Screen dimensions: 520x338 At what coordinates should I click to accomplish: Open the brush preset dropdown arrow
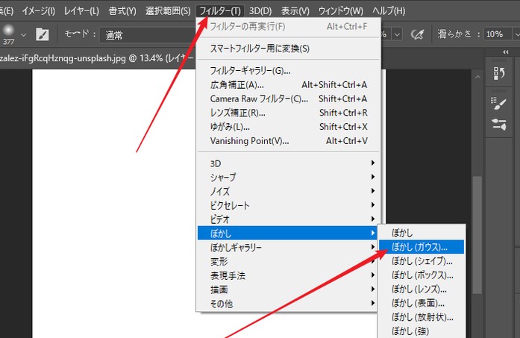point(23,34)
